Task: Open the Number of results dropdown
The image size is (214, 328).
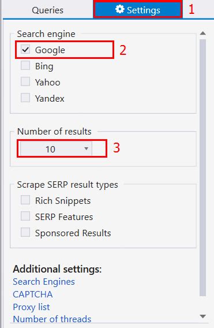Action: click(56, 149)
